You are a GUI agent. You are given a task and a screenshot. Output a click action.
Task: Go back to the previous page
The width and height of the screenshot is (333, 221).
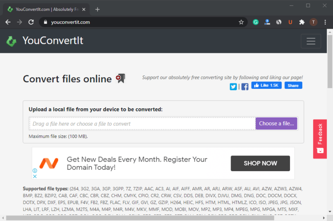[8, 22]
